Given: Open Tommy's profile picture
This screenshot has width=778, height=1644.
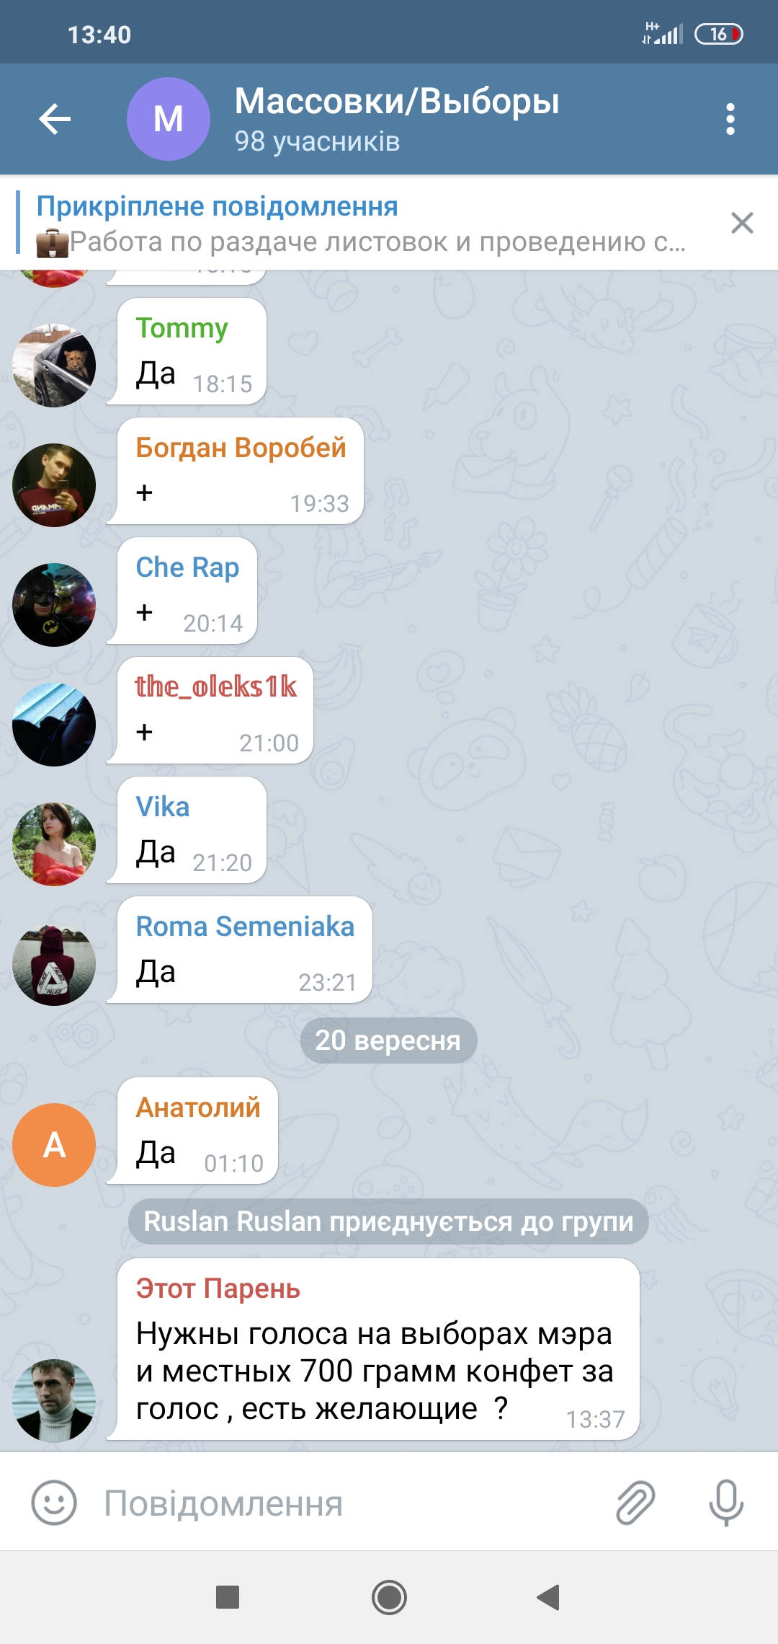Looking at the screenshot, I should [54, 366].
